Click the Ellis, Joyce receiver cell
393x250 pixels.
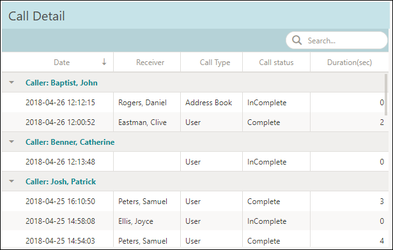click(x=147, y=221)
